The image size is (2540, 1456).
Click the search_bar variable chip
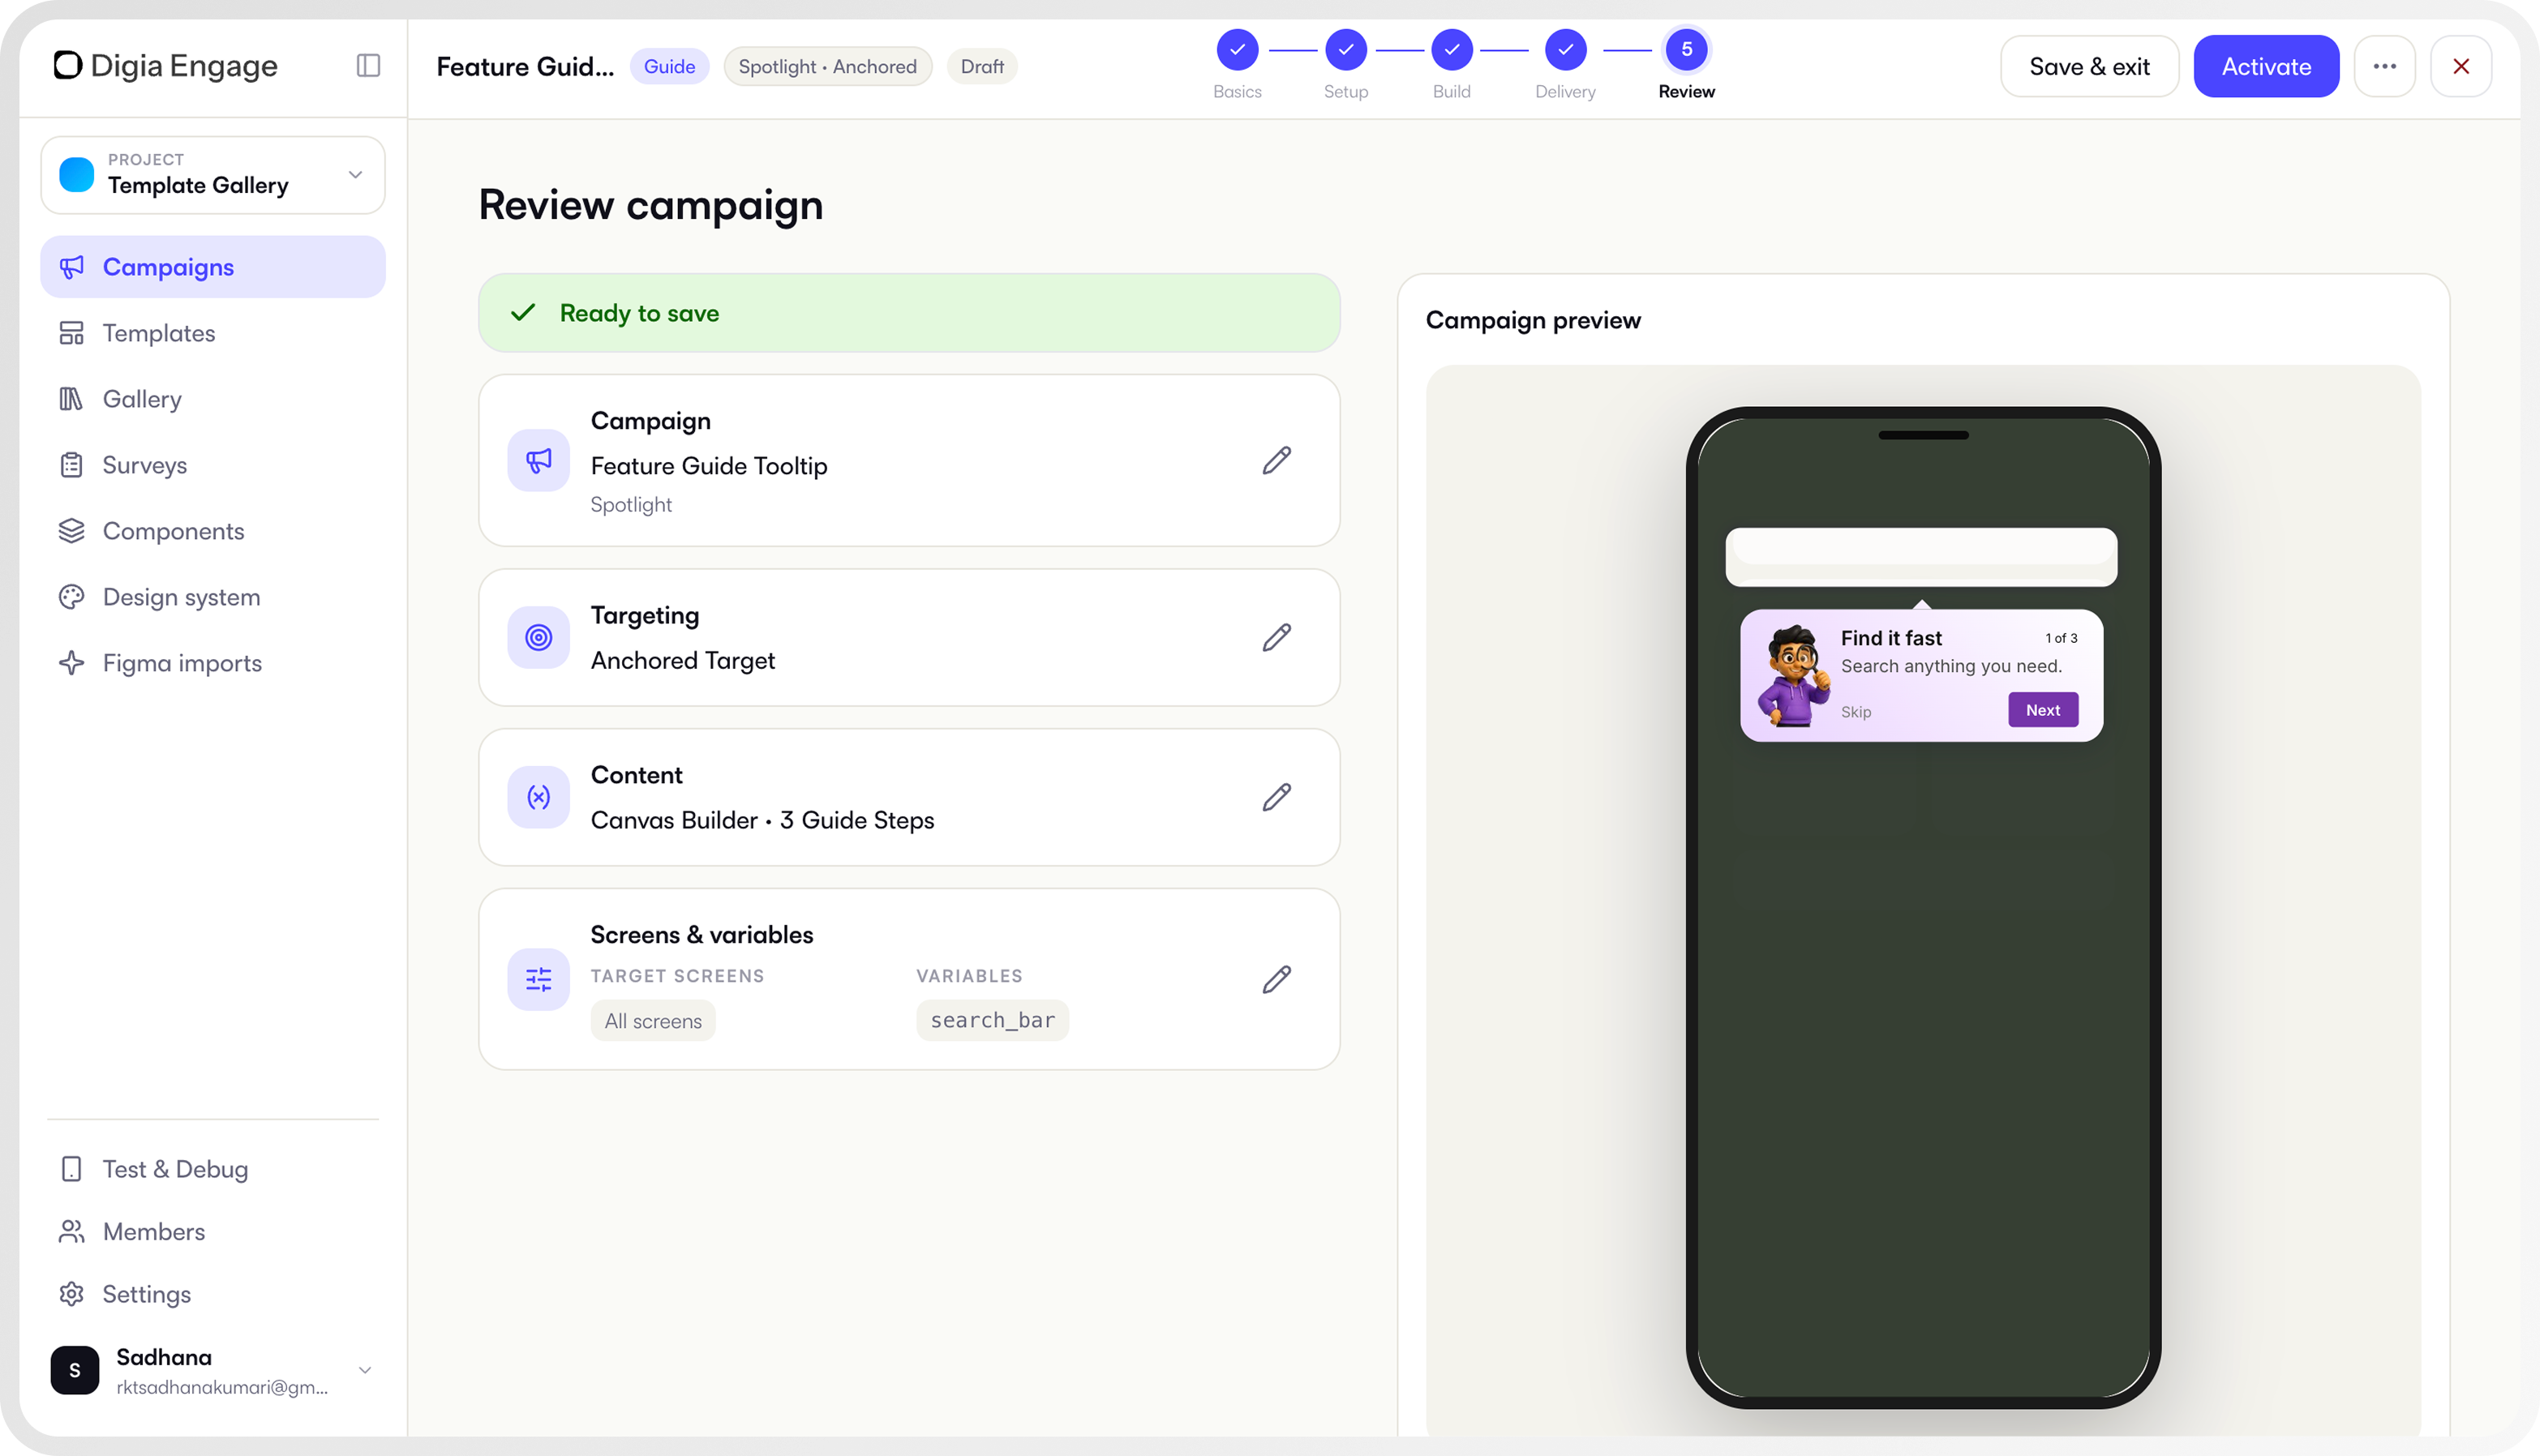coord(993,1020)
